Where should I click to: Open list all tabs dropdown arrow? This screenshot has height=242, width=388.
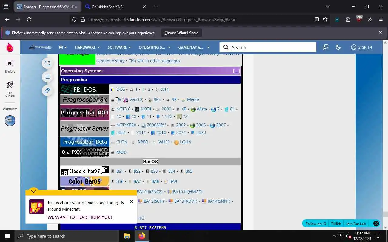328,7
